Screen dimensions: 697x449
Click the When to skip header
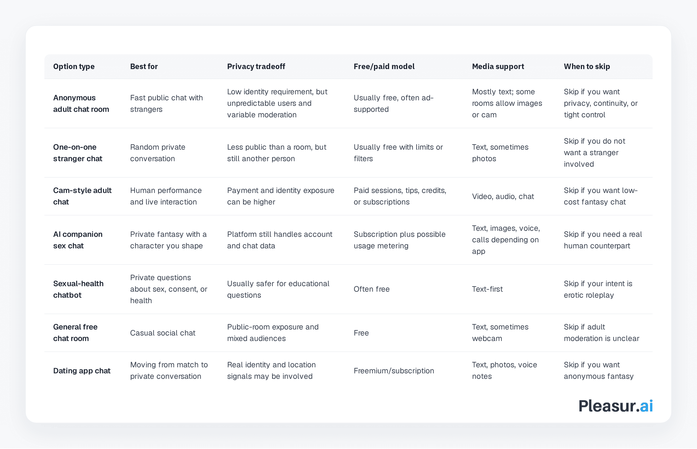pyautogui.click(x=587, y=67)
